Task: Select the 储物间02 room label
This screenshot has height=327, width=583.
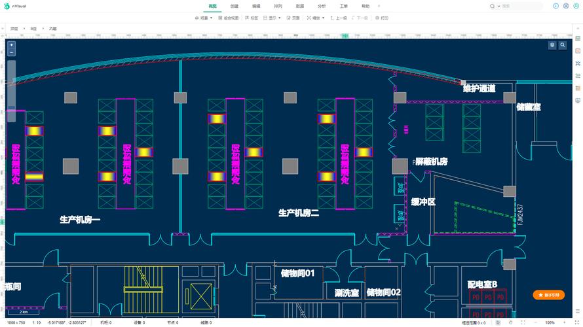Action: click(x=384, y=292)
